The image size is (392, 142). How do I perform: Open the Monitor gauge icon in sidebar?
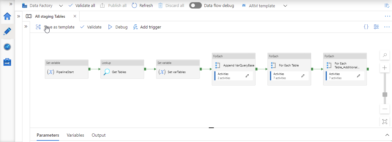pyautogui.click(x=7, y=47)
